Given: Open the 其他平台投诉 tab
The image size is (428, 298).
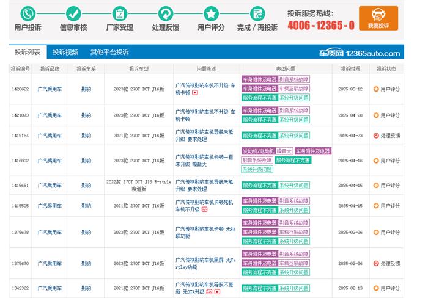Looking at the screenshot, I should pyautogui.click(x=109, y=52).
